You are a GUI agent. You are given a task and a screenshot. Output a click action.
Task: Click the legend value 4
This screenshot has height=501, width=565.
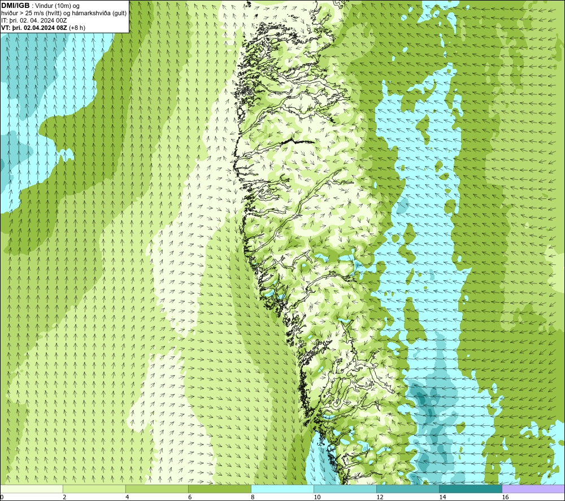point(127,498)
